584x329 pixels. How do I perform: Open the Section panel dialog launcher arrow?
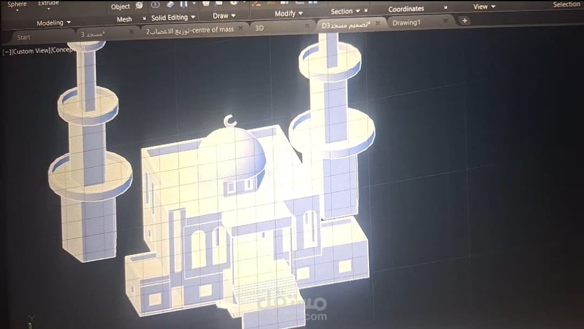coord(366,10)
